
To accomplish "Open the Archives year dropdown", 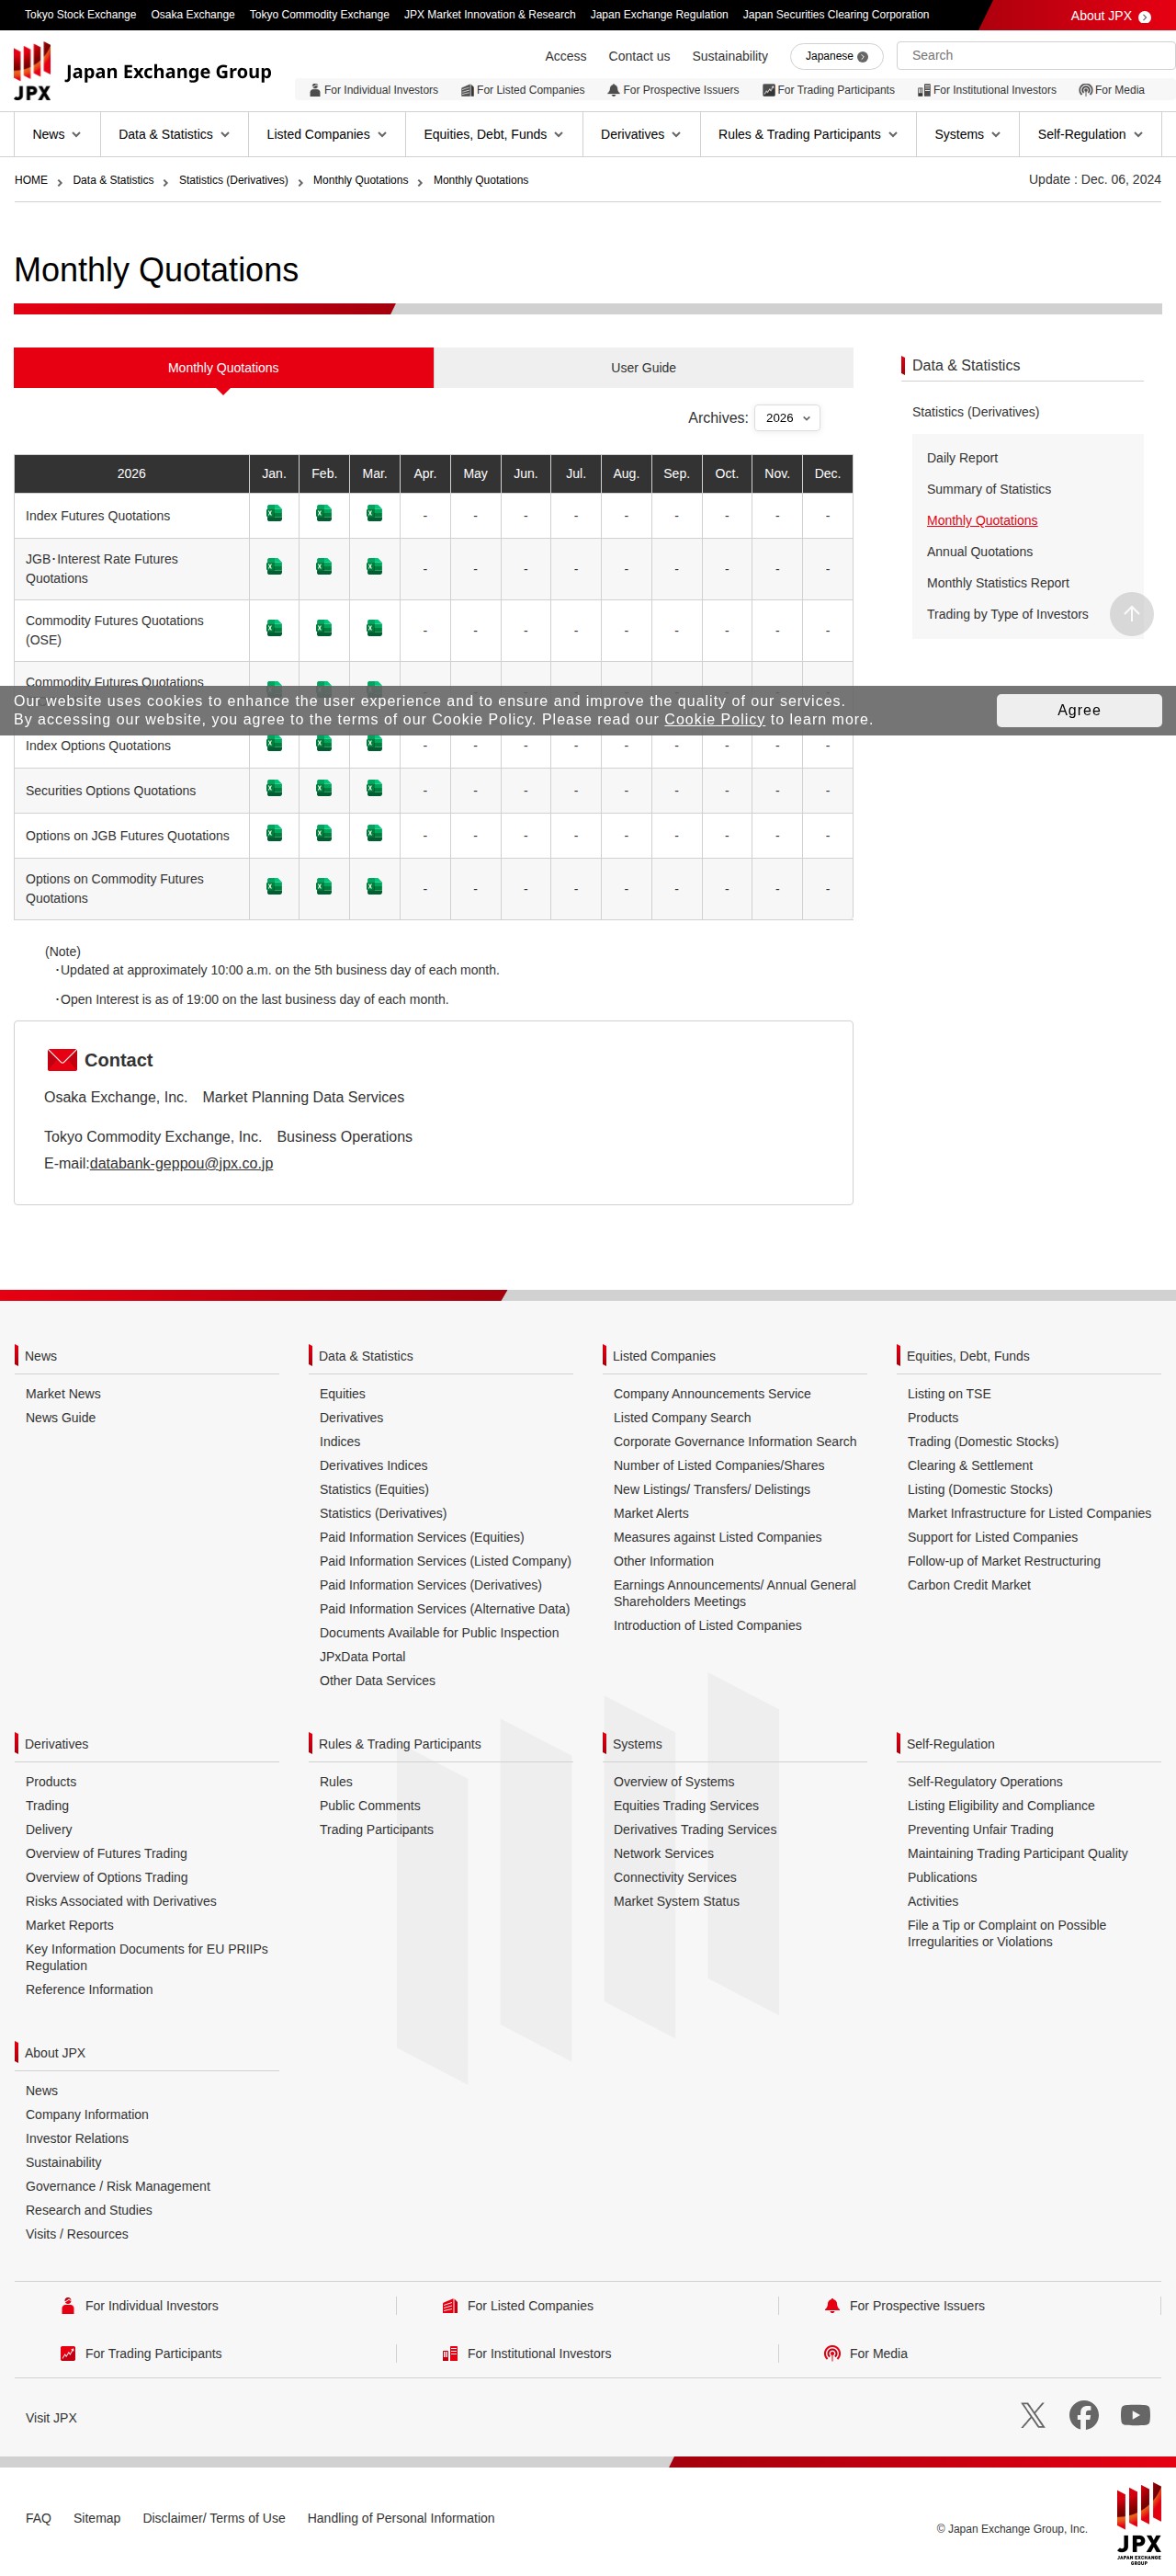I will click(x=787, y=418).
